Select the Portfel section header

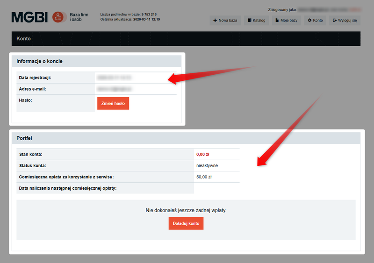(24, 138)
